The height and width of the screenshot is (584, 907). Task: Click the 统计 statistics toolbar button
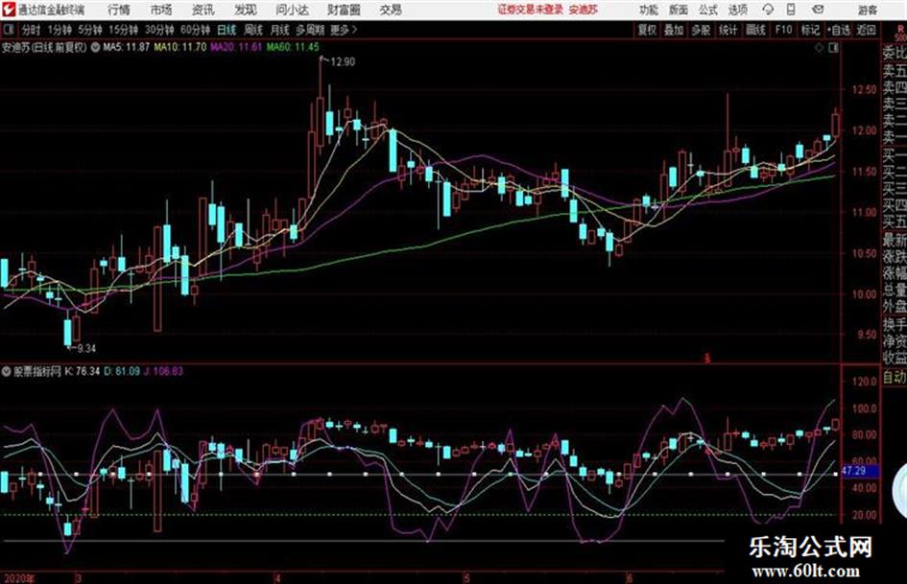pos(728,30)
